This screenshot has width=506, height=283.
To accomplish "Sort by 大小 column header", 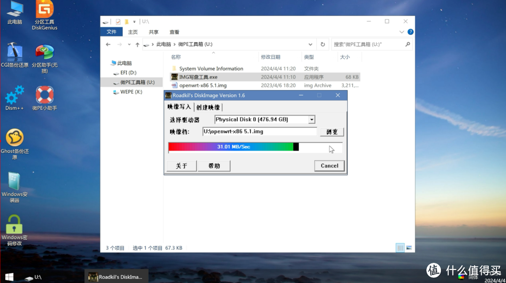I will 345,57.
